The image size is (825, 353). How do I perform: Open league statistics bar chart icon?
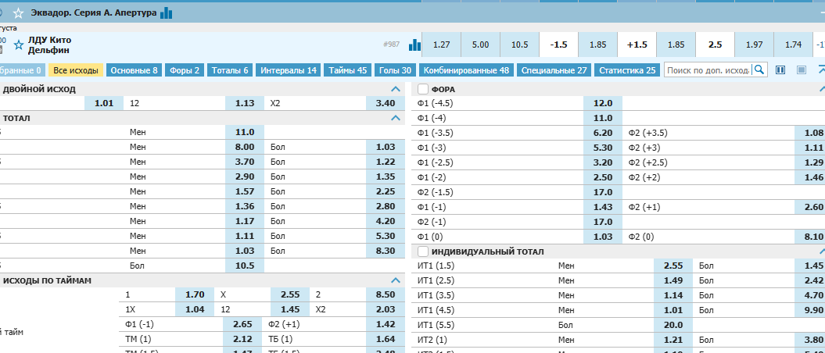[x=167, y=12]
